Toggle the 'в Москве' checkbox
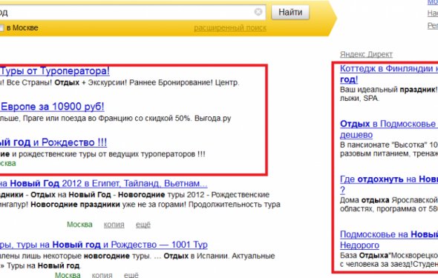The height and width of the screenshot is (278, 438). pos(1,28)
